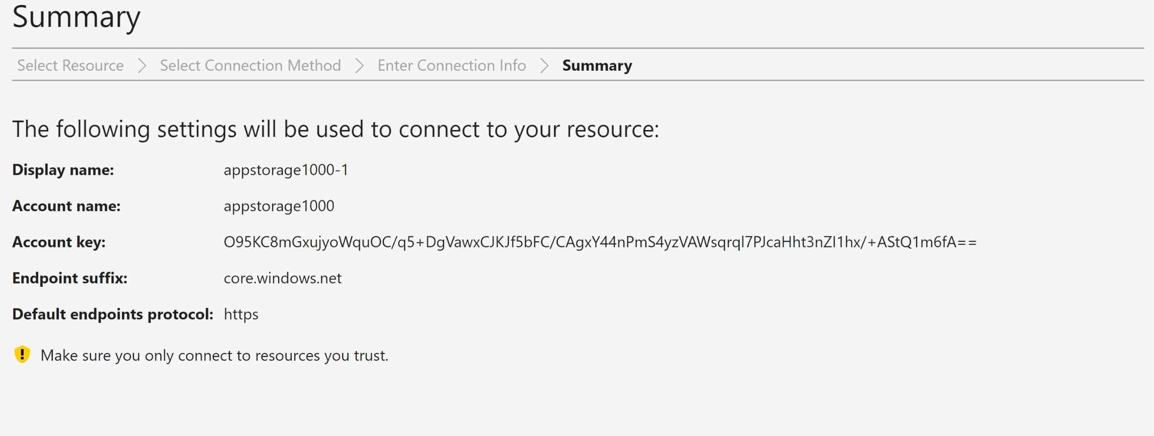
Task: Click chevron before Summary step
Action: click(544, 65)
